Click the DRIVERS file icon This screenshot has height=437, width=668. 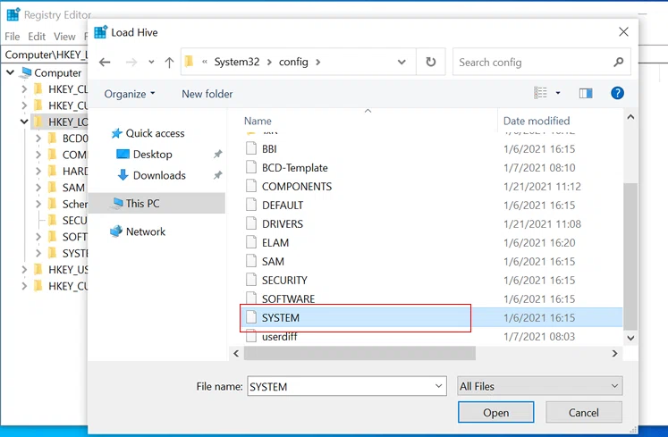click(x=251, y=223)
